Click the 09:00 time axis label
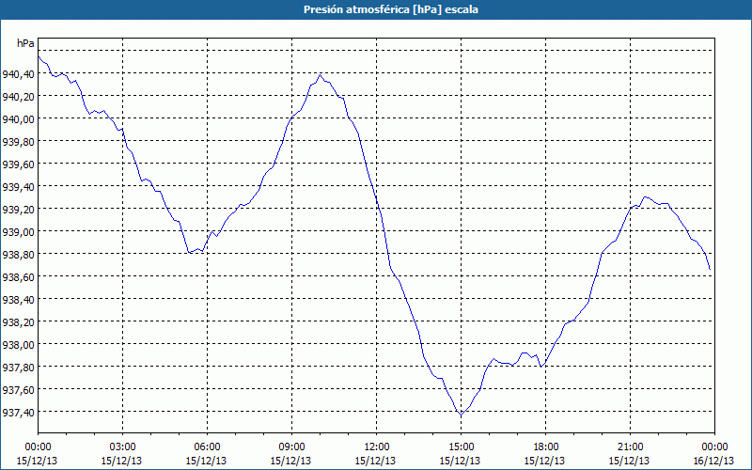 tap(291, 447)
